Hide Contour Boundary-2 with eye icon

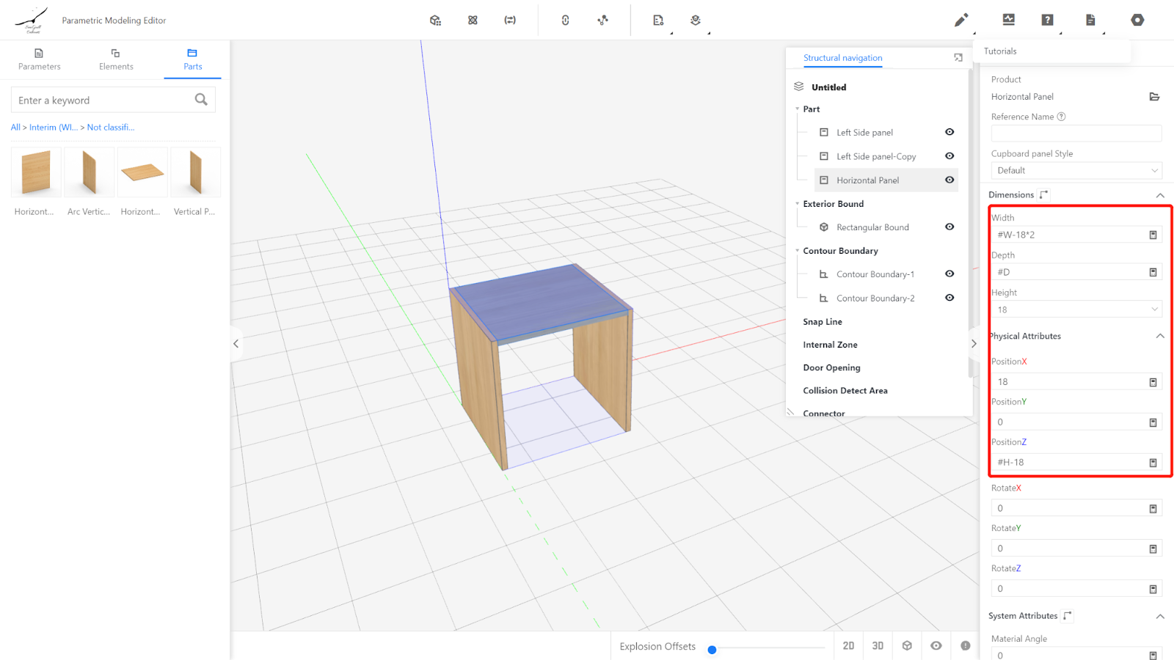(x=949, y=298)
